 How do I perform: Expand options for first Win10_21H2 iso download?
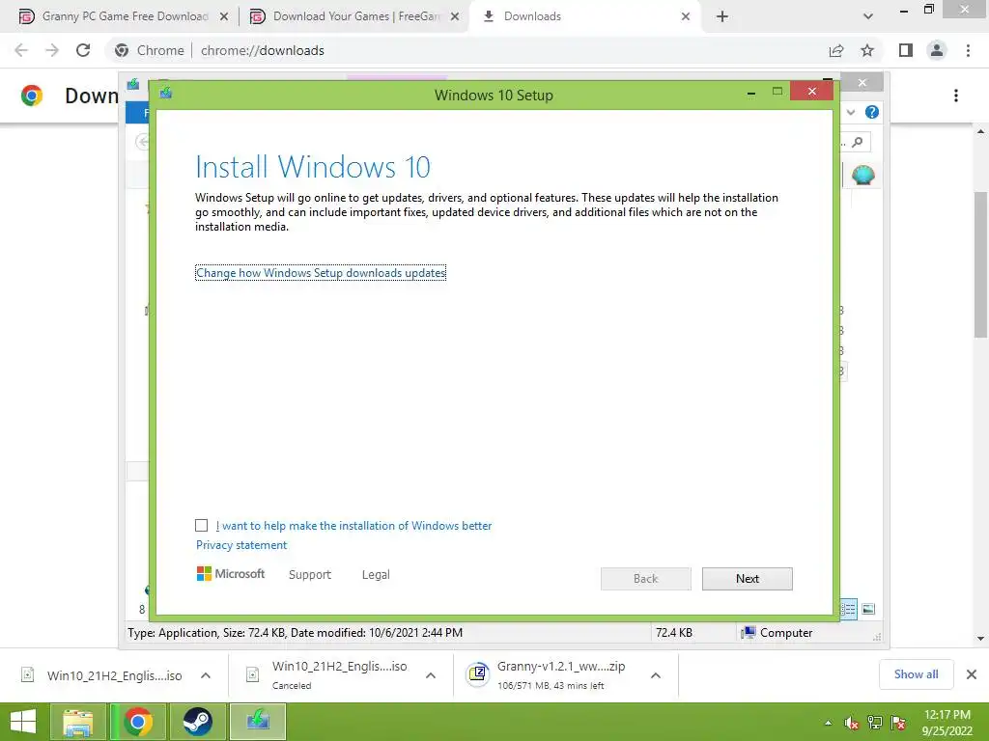click(206, 675)
